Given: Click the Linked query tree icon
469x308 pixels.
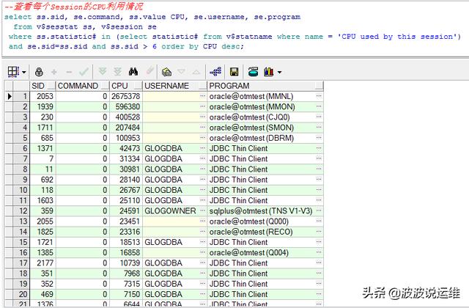Looking at the screenshot, I should (x=215, y=72).
